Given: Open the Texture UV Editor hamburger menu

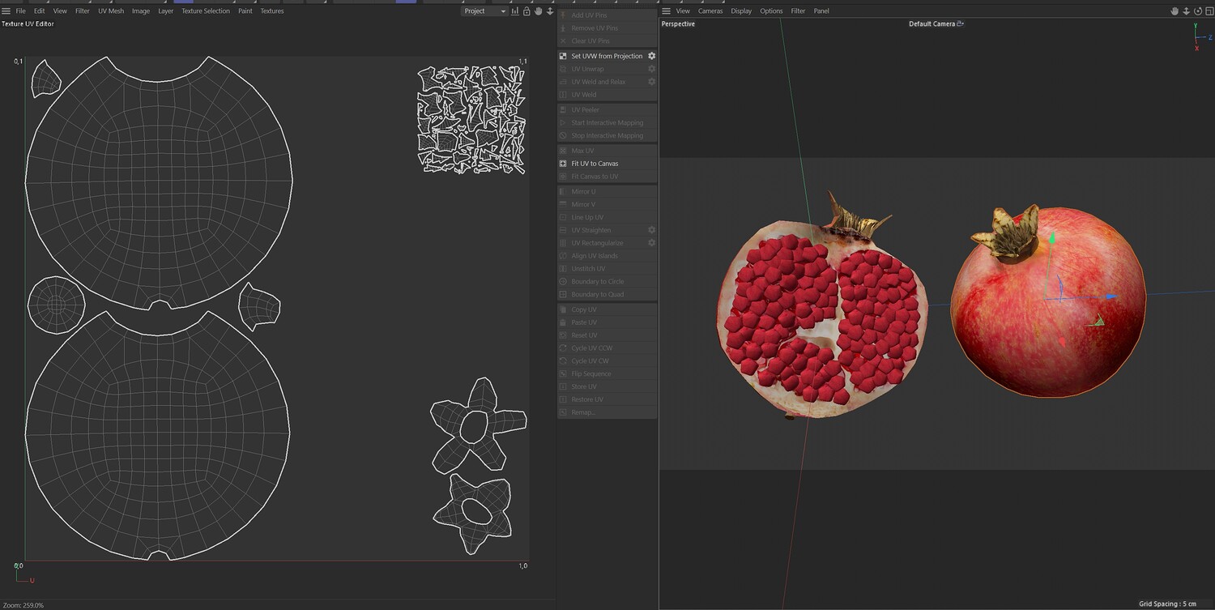Looking at the screenshot, I should pos(6,11).
